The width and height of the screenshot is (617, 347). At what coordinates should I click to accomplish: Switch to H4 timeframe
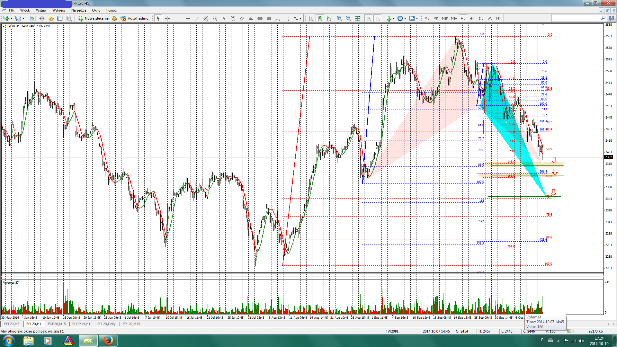pyautogui.click(x=471, y=18)
